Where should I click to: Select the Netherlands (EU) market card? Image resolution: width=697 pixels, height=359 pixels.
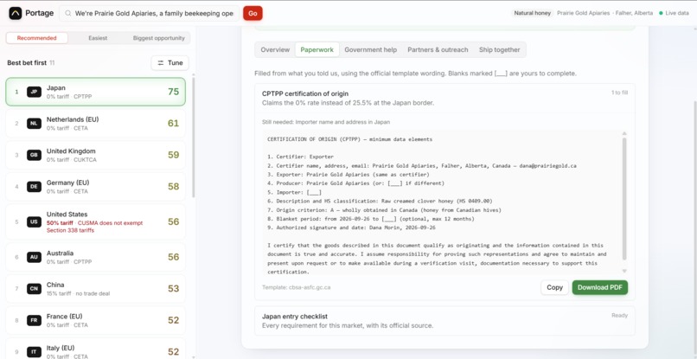[x=96, y=124]
